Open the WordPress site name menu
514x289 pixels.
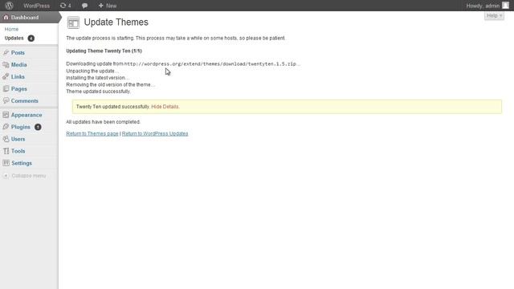tap(36, 6)
